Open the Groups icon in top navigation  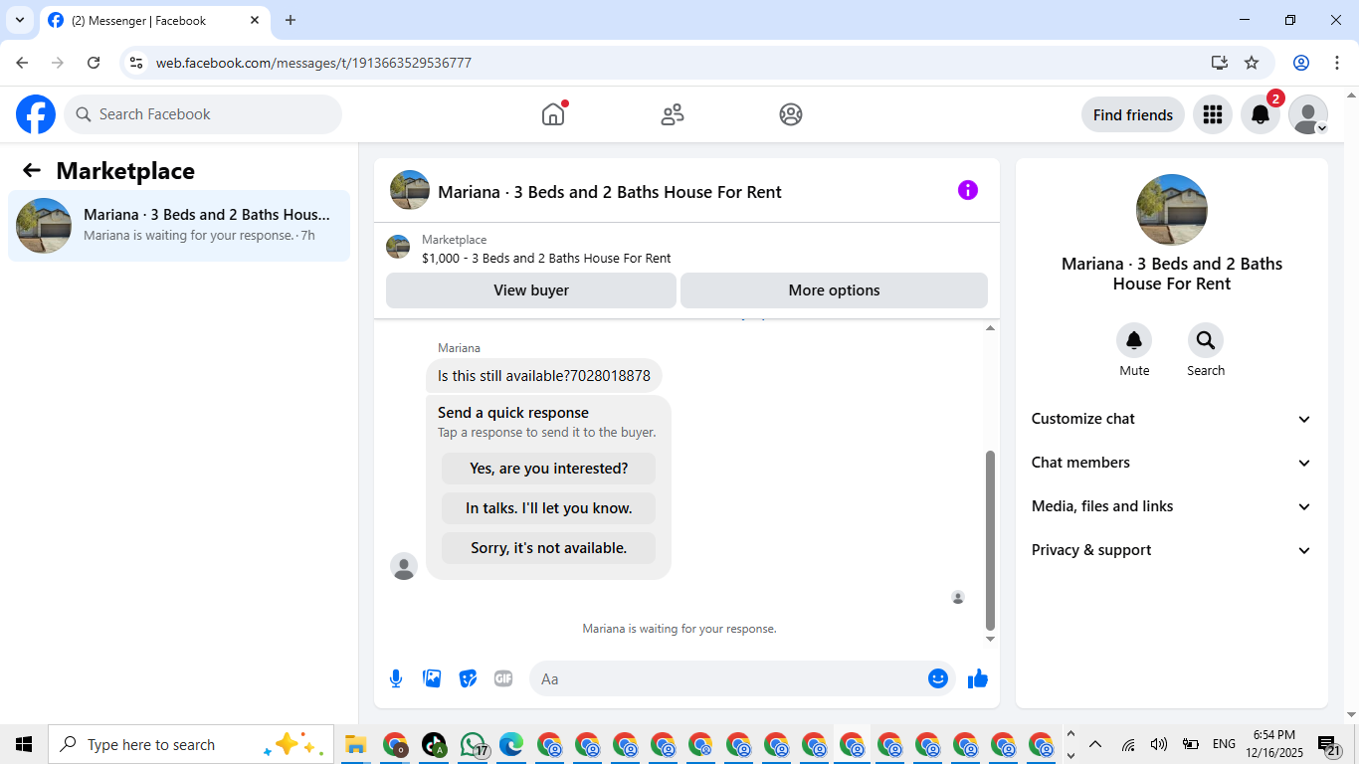pos(791,114)
